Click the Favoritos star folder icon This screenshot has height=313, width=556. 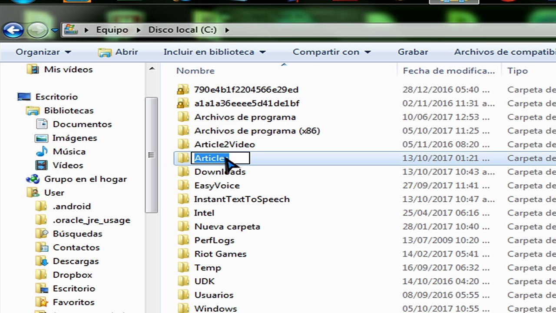pos(42,302)
